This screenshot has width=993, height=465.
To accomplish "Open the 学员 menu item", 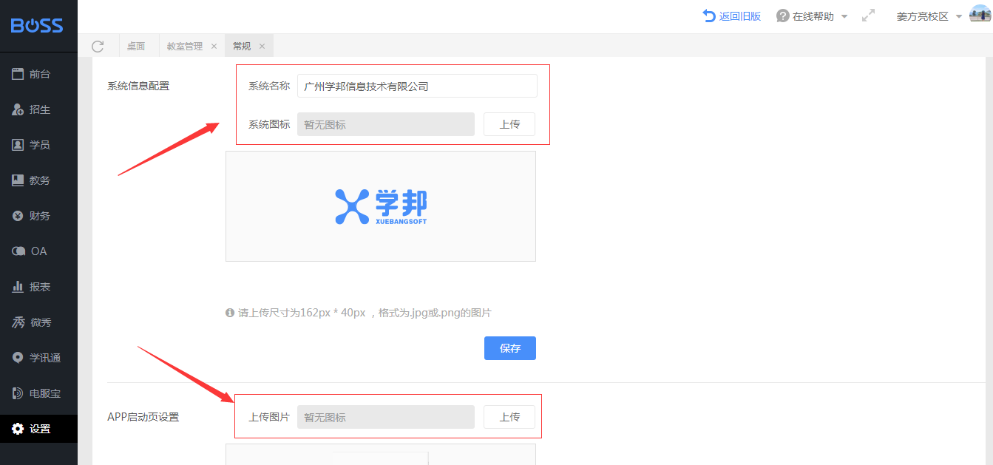I will point(38,145).
